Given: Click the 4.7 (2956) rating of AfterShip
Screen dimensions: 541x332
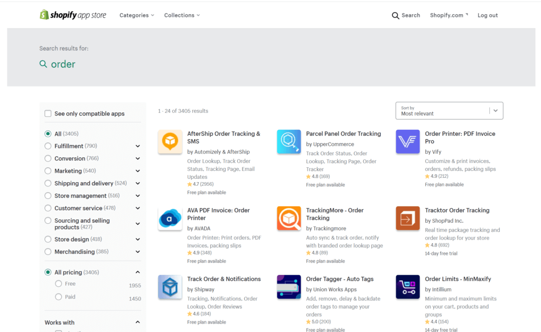Looking at the screenshot, I should point(200,184).
